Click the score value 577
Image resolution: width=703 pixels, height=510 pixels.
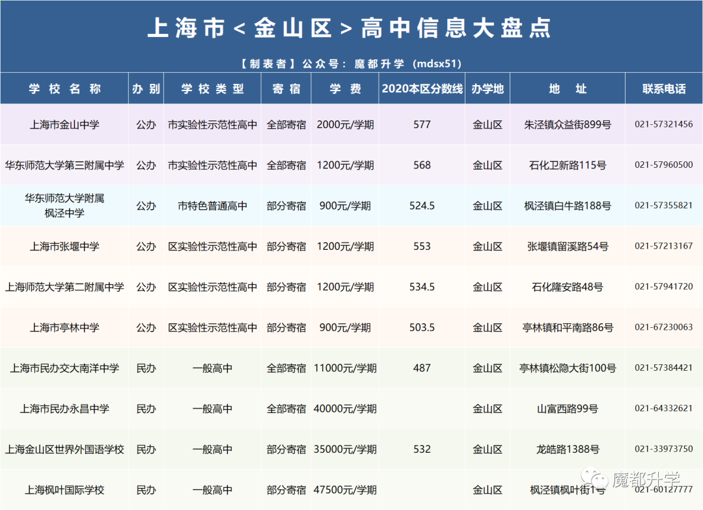[422, 125]
